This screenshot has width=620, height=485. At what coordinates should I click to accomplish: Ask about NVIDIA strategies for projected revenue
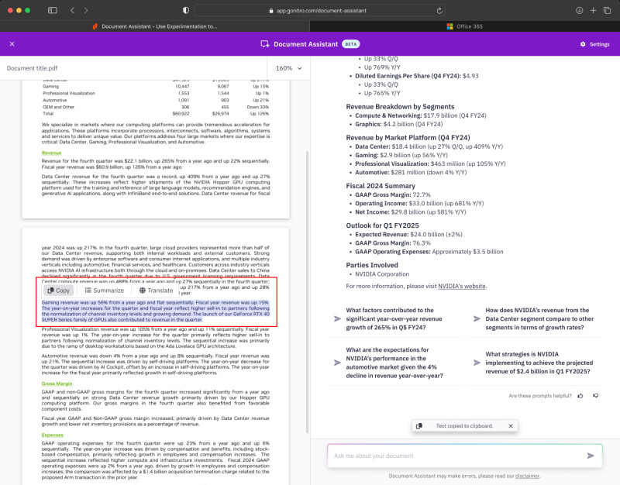click(x=534, y=363)
